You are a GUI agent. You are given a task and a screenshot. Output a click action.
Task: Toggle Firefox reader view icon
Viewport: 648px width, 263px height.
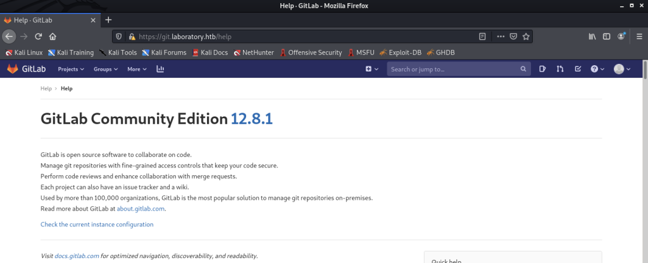pos(483,37)
